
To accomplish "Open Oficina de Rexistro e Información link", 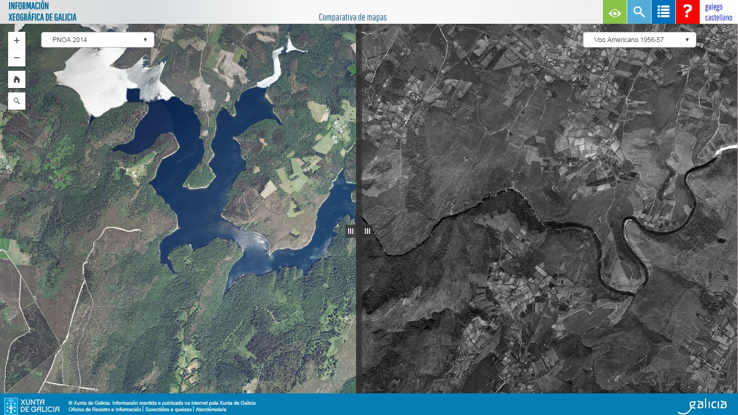I will (105, 410).
